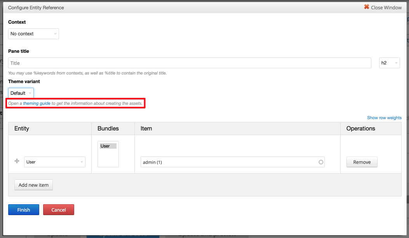The height and width of the screenshot is (238, 409).
Task: Open the theming guide link
Action: pyautogui.click(x=37, y=103)
